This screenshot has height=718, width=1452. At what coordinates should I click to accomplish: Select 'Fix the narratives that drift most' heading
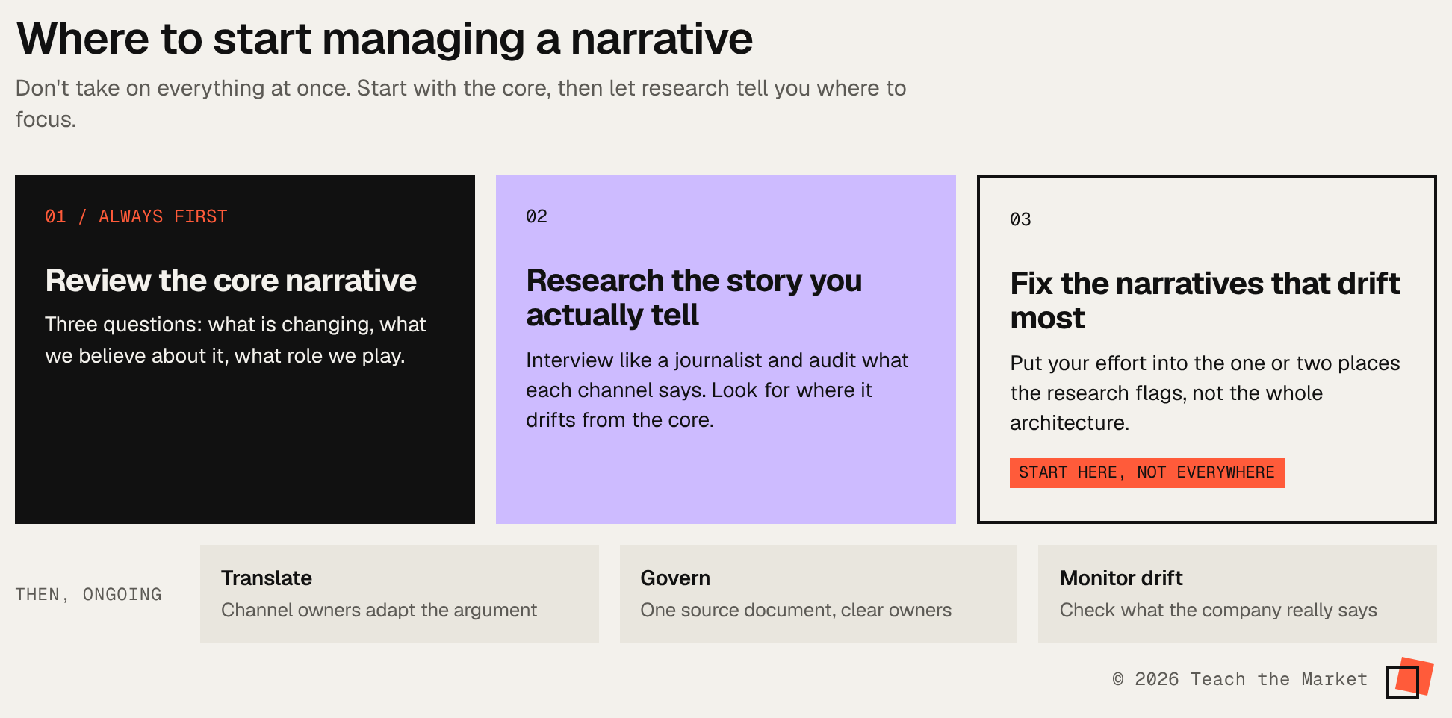coord(1205,301)
